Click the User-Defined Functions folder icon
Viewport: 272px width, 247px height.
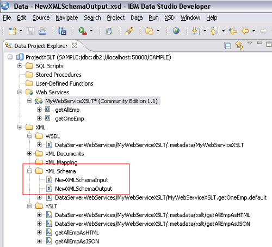[x=29, y=83]
